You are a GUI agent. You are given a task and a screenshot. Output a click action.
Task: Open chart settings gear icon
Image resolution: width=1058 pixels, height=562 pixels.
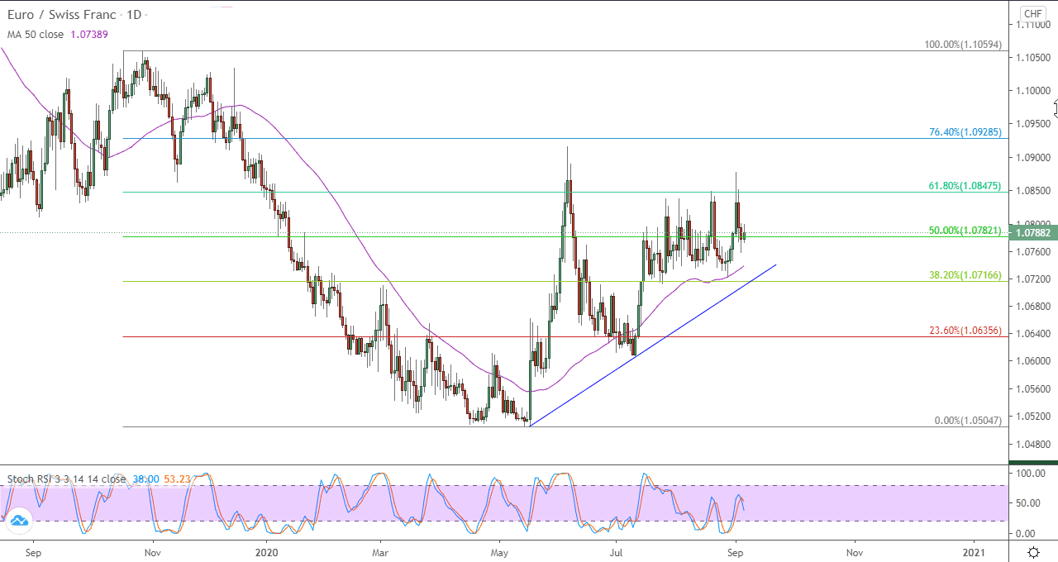(x=1033, y=552)
